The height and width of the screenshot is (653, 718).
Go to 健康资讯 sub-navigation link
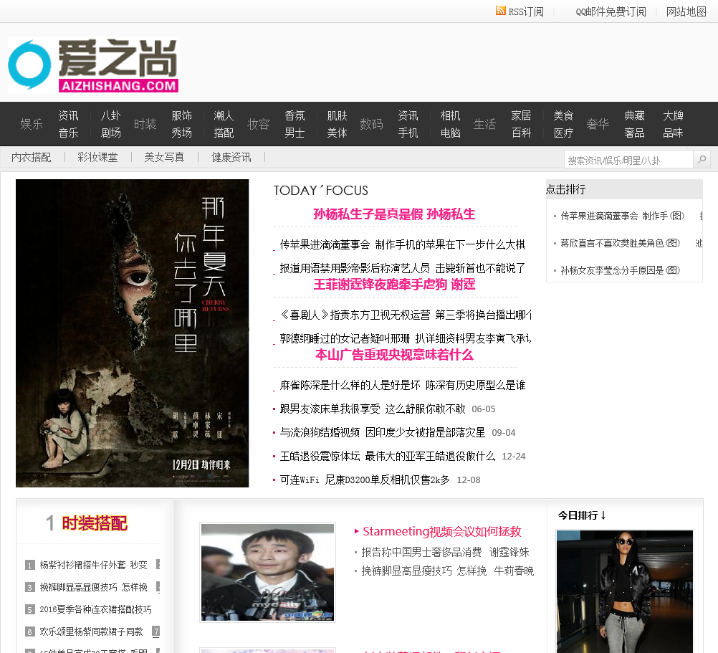click(x=231, y=158)
